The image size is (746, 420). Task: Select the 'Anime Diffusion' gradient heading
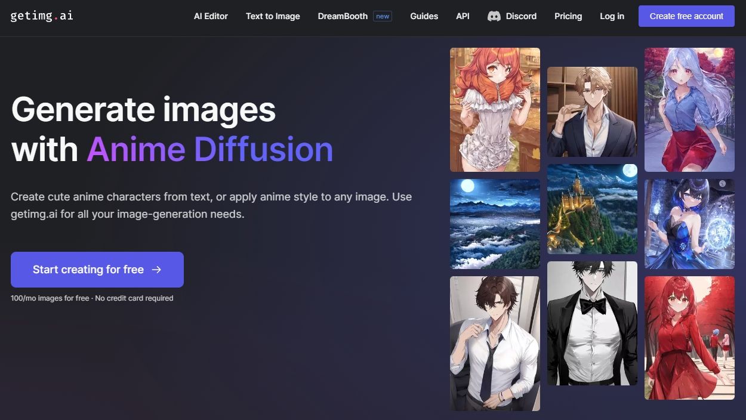(210, 149)
